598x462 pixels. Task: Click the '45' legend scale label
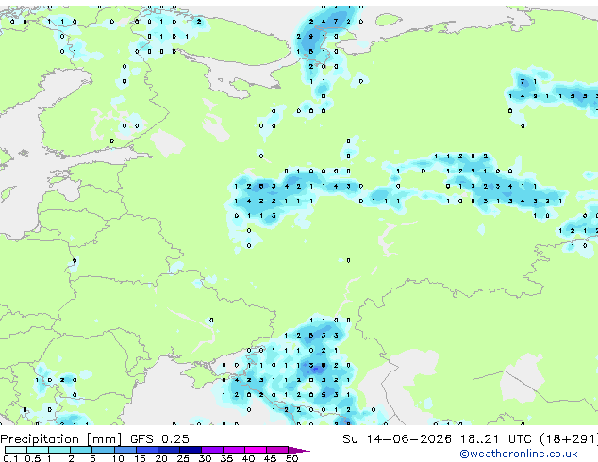270,458
